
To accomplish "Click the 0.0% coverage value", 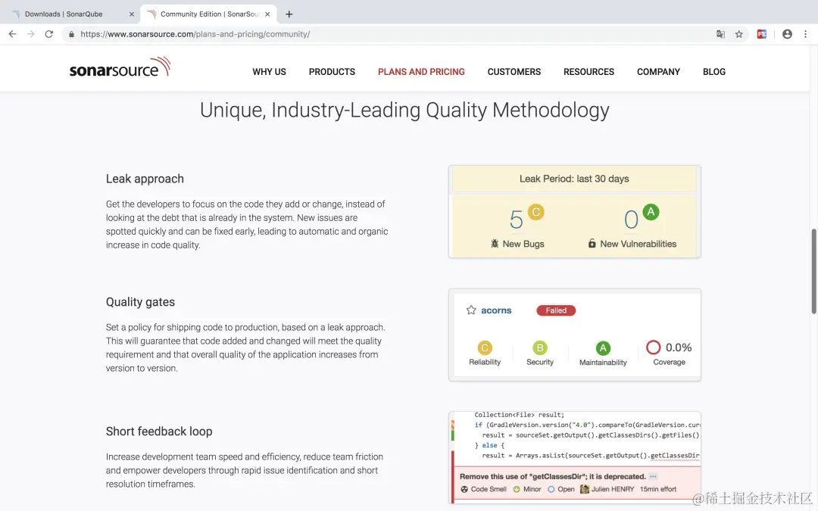I will tap(679, 347).
